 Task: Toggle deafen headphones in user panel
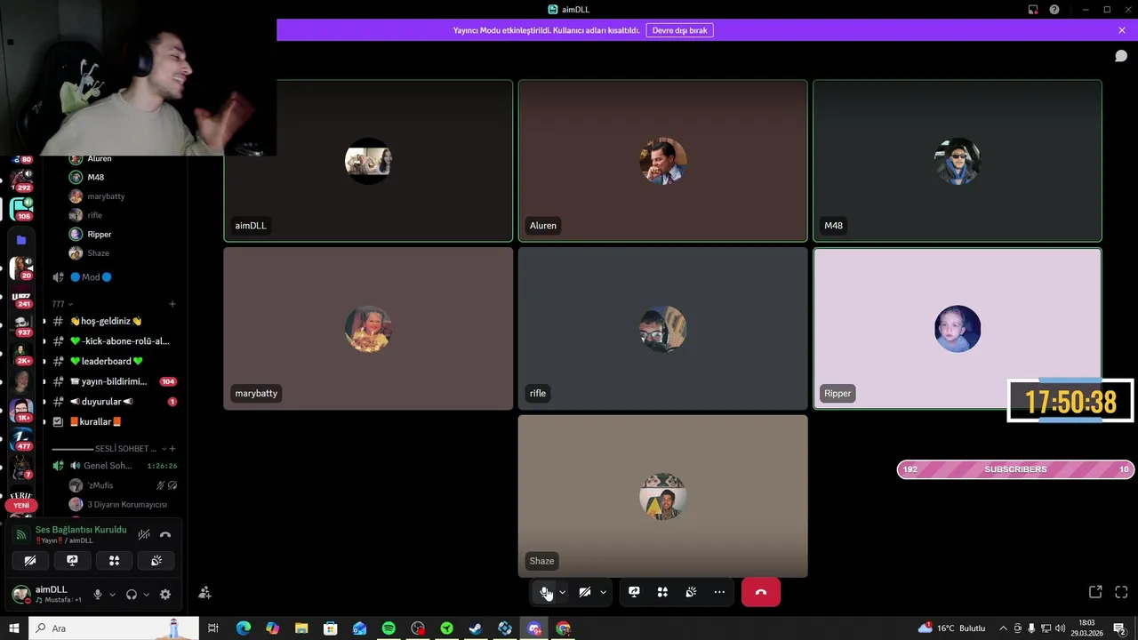[x=132, y=595]
